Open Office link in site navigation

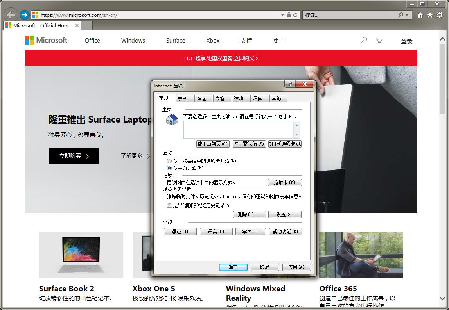92,41
